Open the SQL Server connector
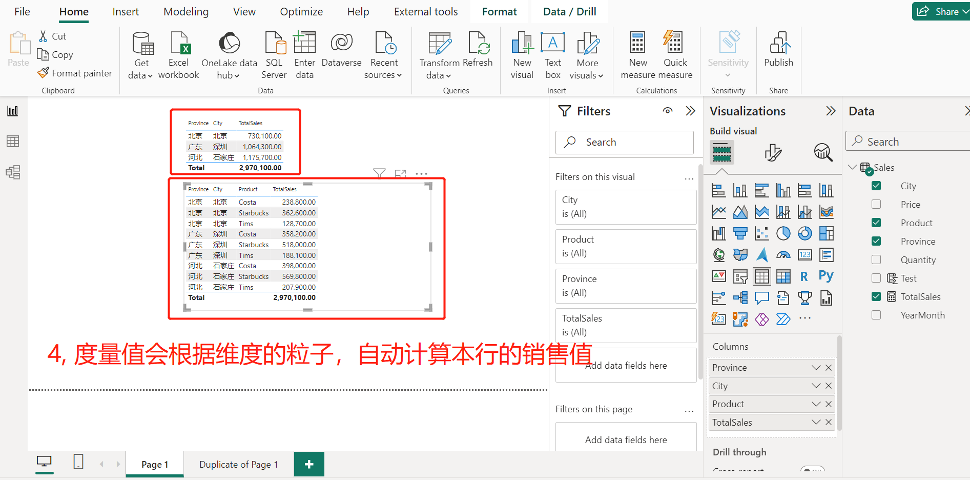Image resolution: width=970 pixels, height=480 pixels. tap(274, 54)
